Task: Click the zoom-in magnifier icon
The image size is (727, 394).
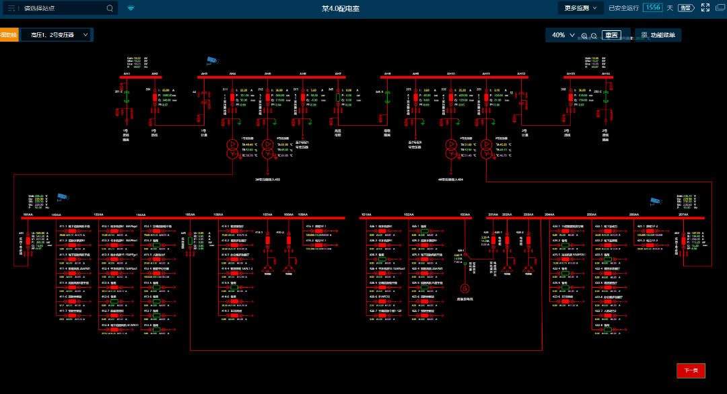Action: (584, 35)
